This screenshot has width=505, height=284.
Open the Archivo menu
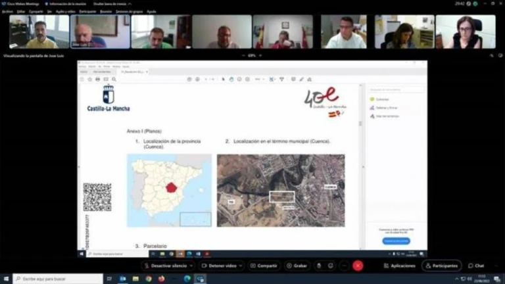7,11
